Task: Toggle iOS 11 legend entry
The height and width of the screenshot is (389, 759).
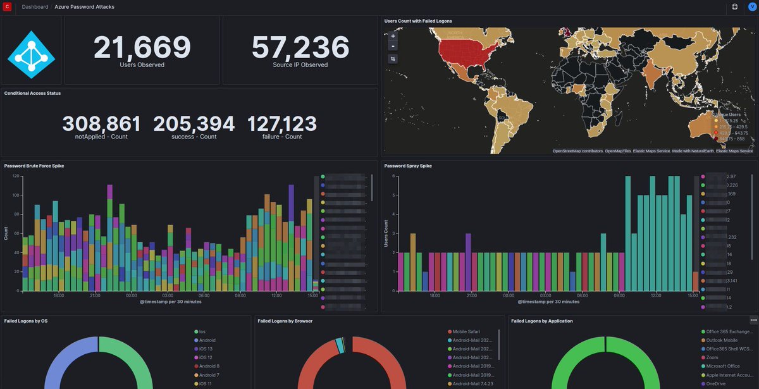Action: 206,383
